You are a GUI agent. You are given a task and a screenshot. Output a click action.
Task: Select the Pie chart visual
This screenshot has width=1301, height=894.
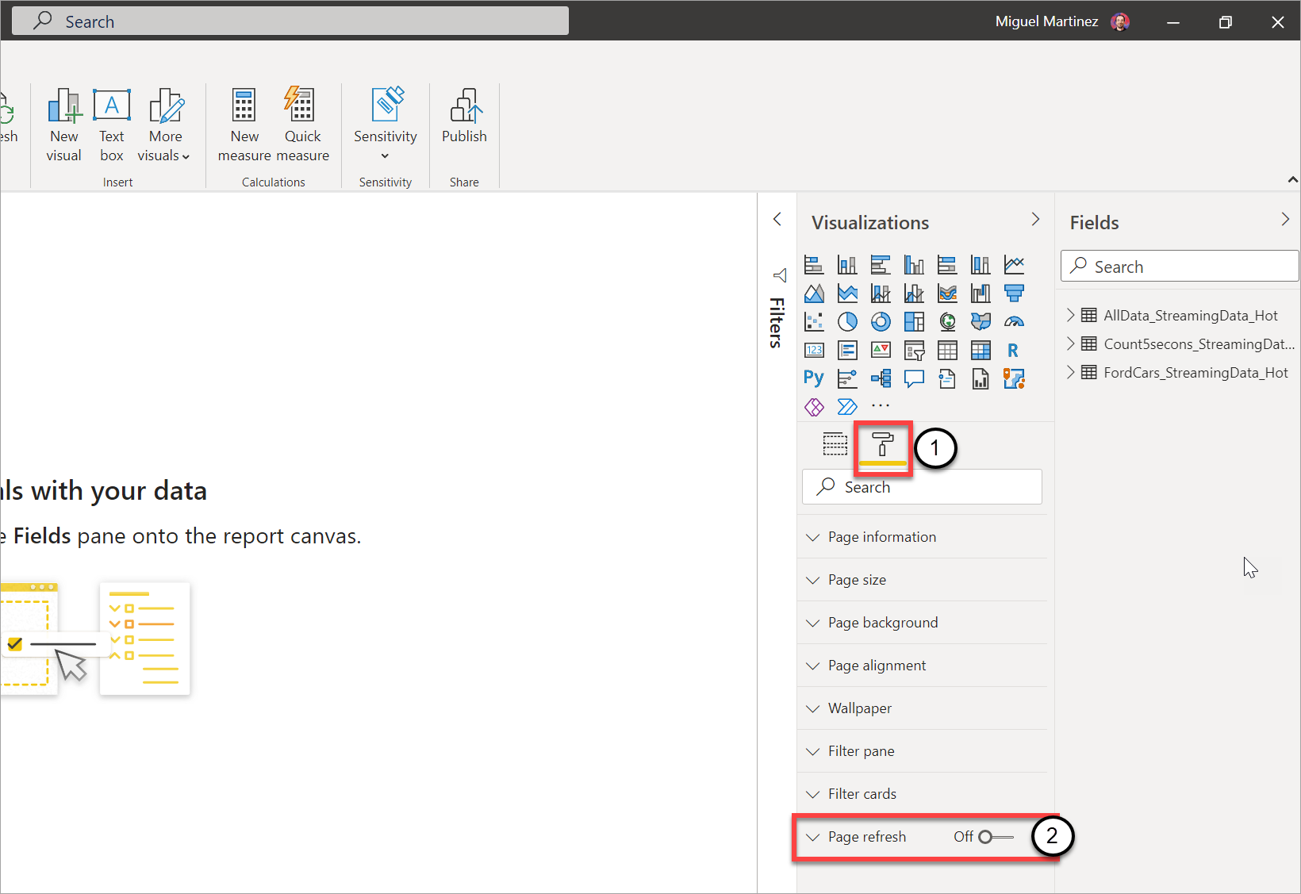[847, 321]
